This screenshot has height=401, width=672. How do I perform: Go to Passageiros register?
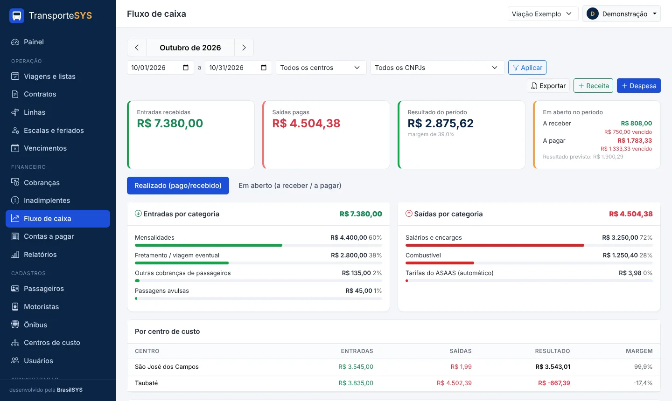pos(58,289)
